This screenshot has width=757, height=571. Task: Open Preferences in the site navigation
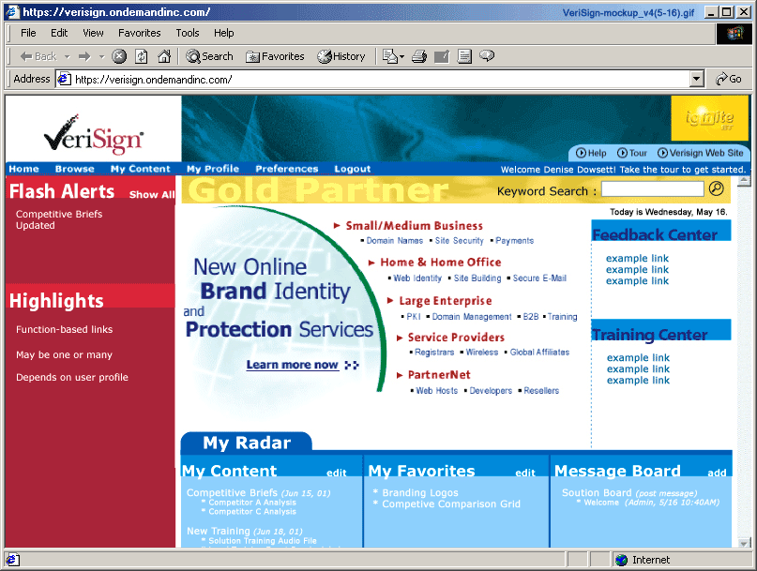287,169
